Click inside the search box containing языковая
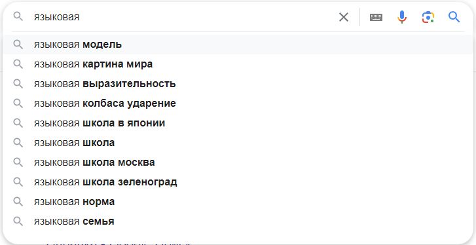The height and width of the screenshot is (245, 476). [182, 17]
